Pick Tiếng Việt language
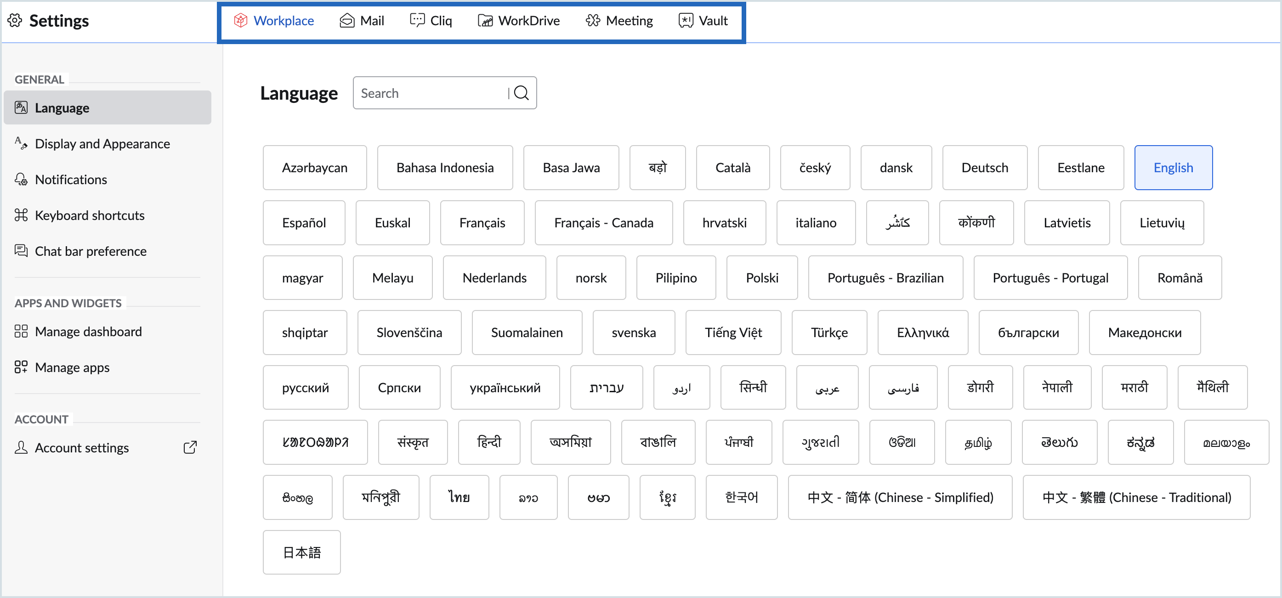The image size is (1282, 598). tap(733, 333)
